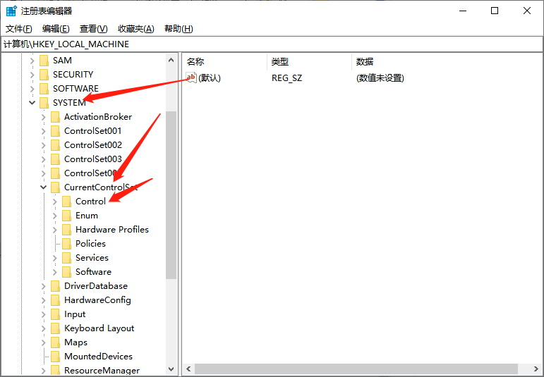
Task: Click the tree pane scroll down arrow
Action: click(171, 369)
